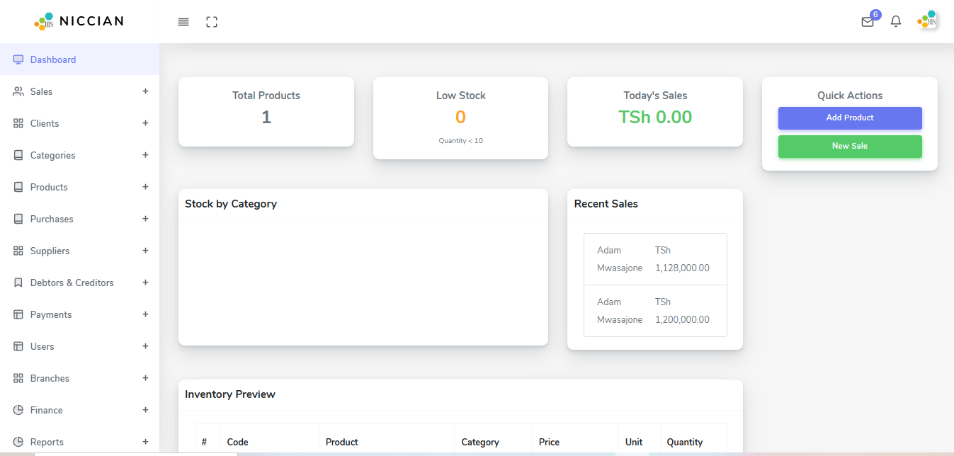Image resolution: width=954 pixels, height=456 pixels.
Task: Select the Dashboard monitor icon
Action: pos(18,59)
